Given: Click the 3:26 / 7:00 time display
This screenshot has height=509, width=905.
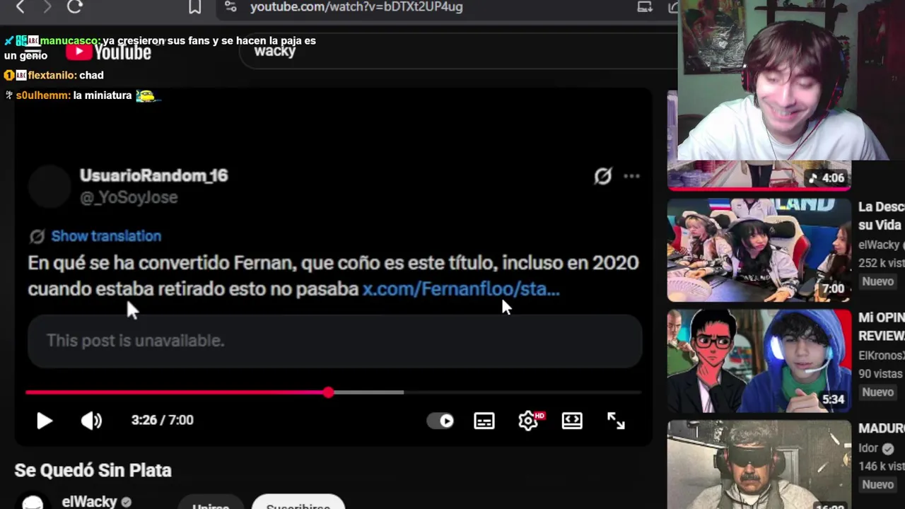Looking at the screenshot, I should (162, 420).
